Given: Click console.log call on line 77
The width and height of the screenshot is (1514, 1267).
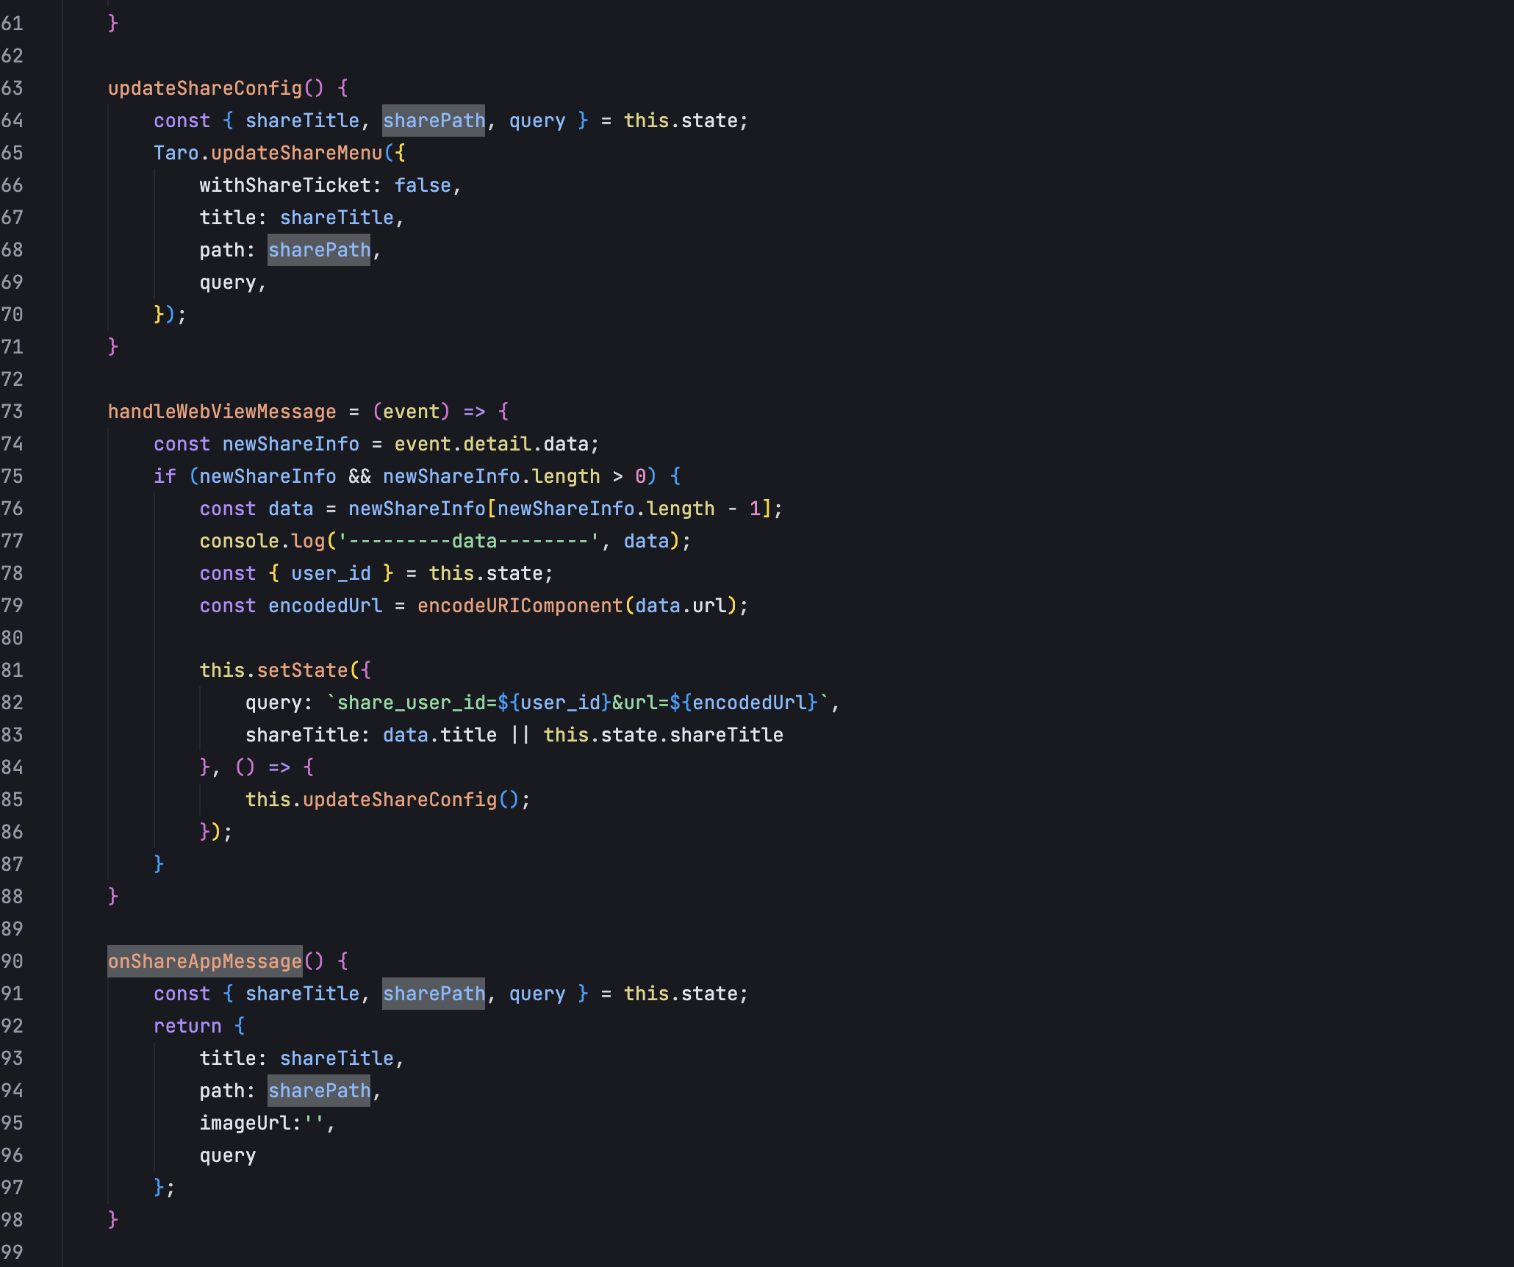Looking at the screenshot, I should pos(262,541).
